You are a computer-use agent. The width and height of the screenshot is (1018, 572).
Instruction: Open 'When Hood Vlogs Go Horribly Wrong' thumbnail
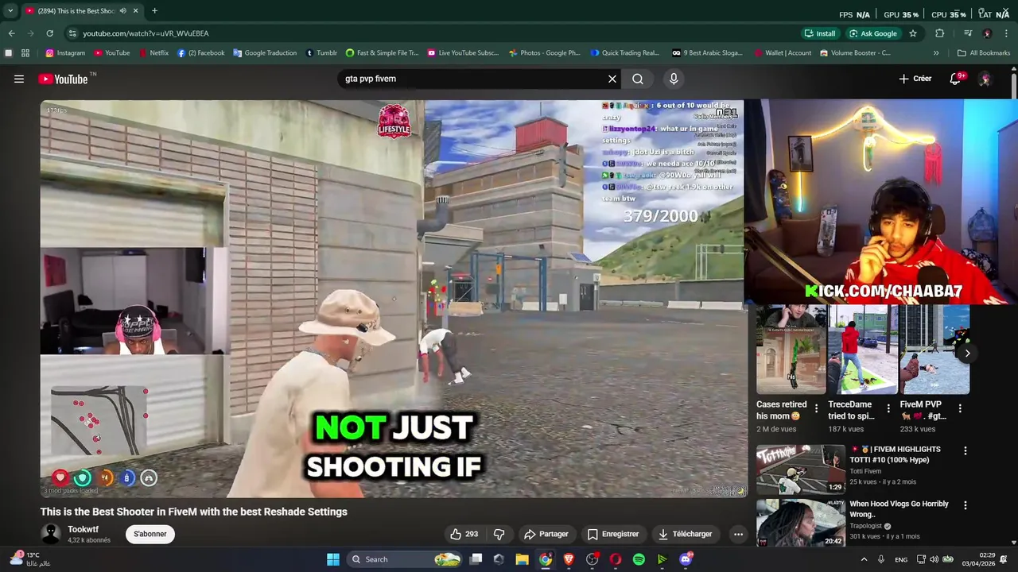click(800, 523)
